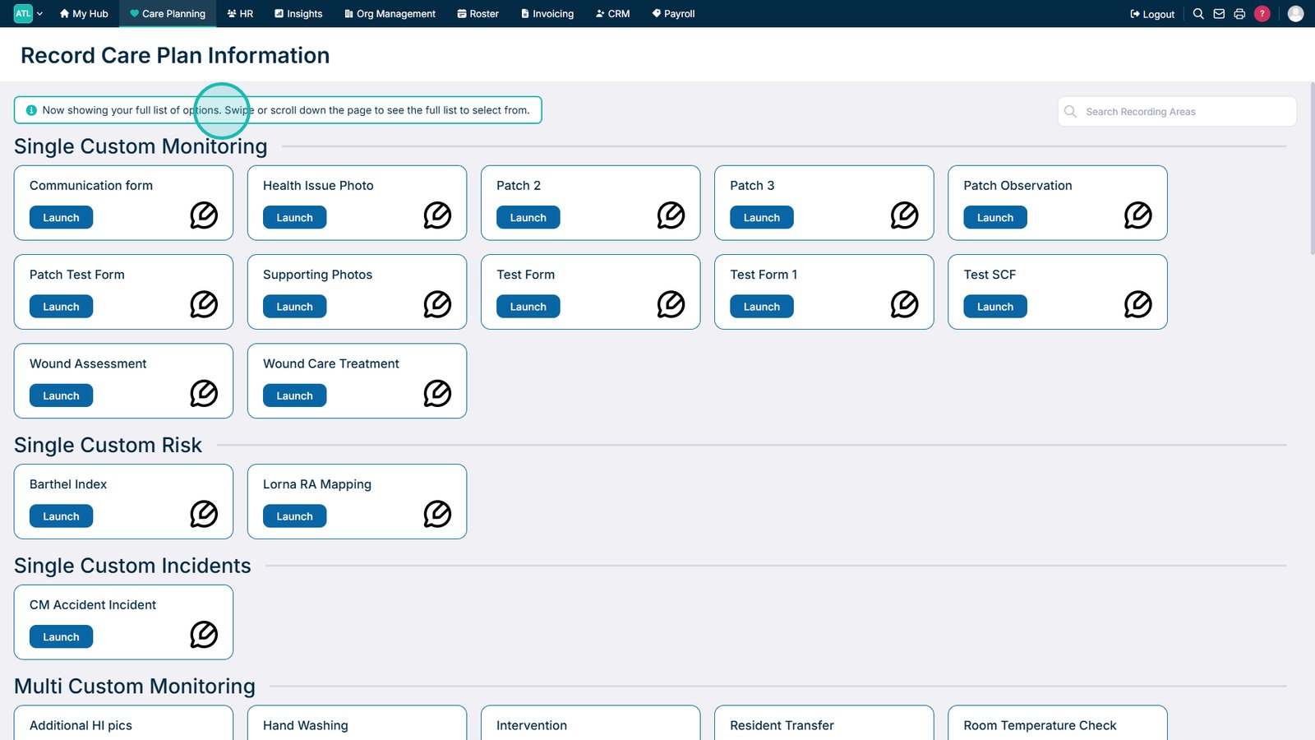Click the edit icon on Supporting Photos card
Image resolution: width=1315 pixels, height=740 pixels.
coord(437,304)
